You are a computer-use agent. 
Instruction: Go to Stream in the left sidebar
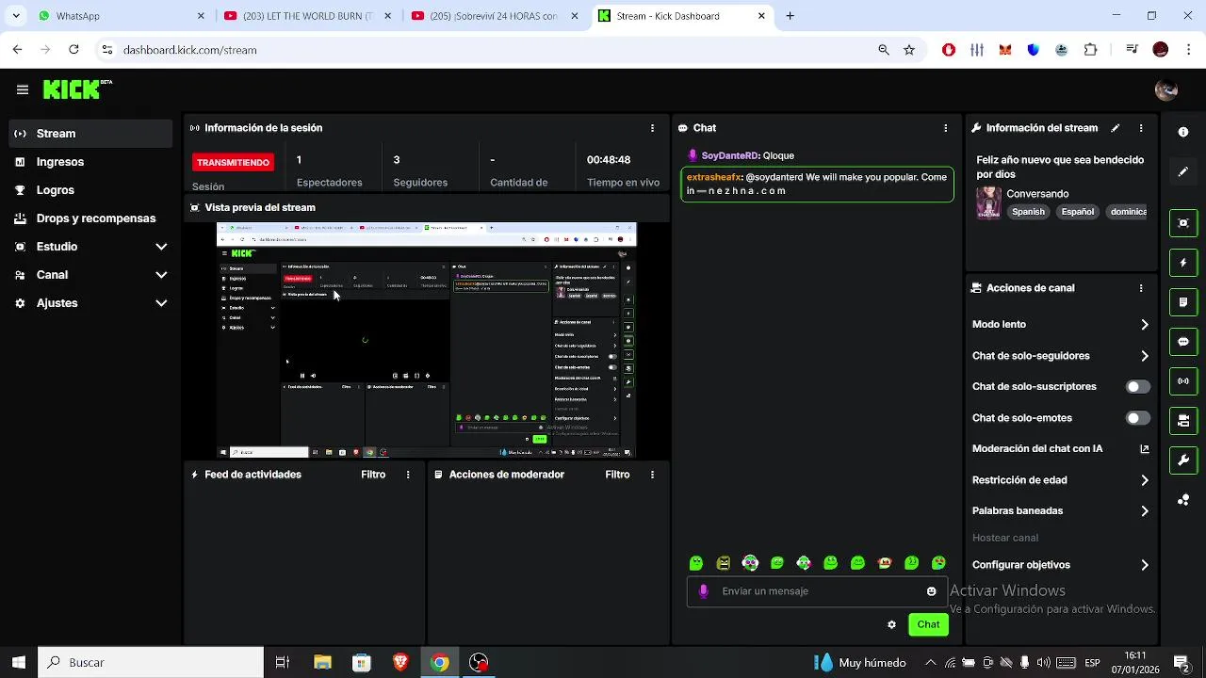click(x=91, y=134)
